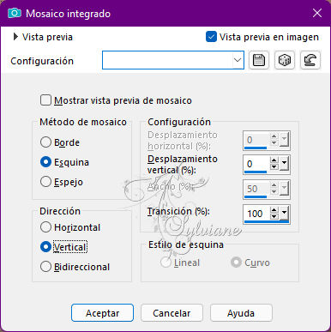The height and width of the screenshot is (332, 331).
Task: Select the Borde mosaic method
Action: [45, 142]
